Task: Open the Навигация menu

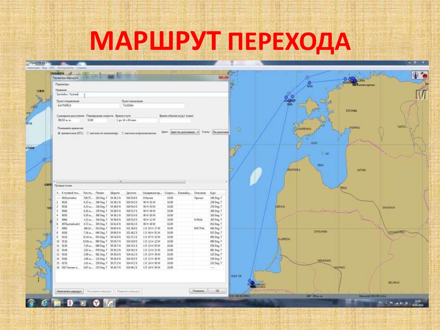Action: click(x=34, y=68)
